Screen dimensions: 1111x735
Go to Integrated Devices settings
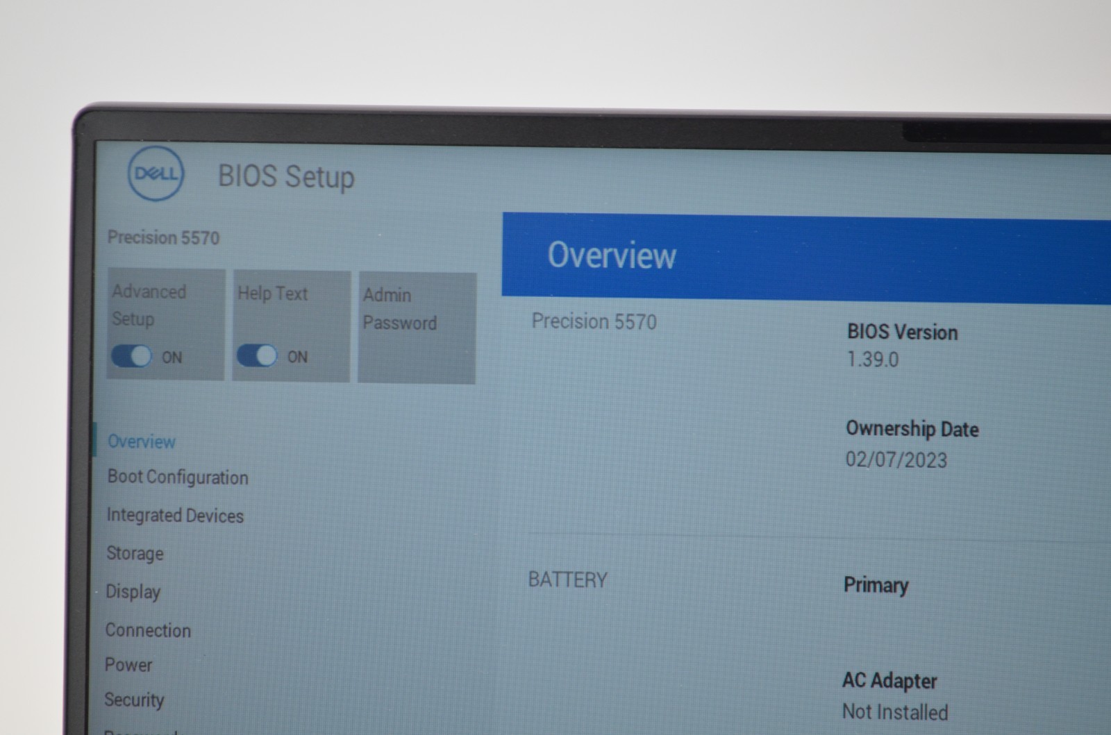pos(175,516)
